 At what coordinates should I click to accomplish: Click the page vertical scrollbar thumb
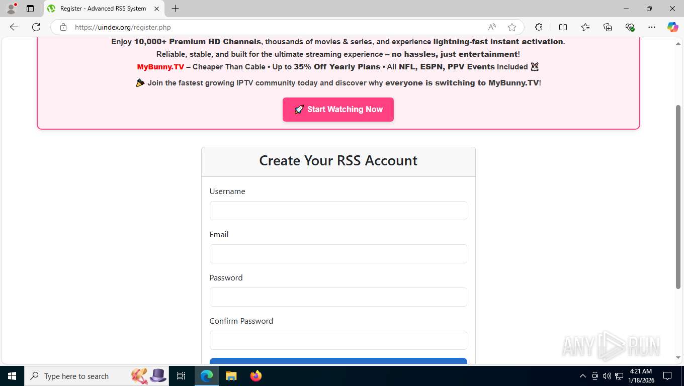click(678, 197)
